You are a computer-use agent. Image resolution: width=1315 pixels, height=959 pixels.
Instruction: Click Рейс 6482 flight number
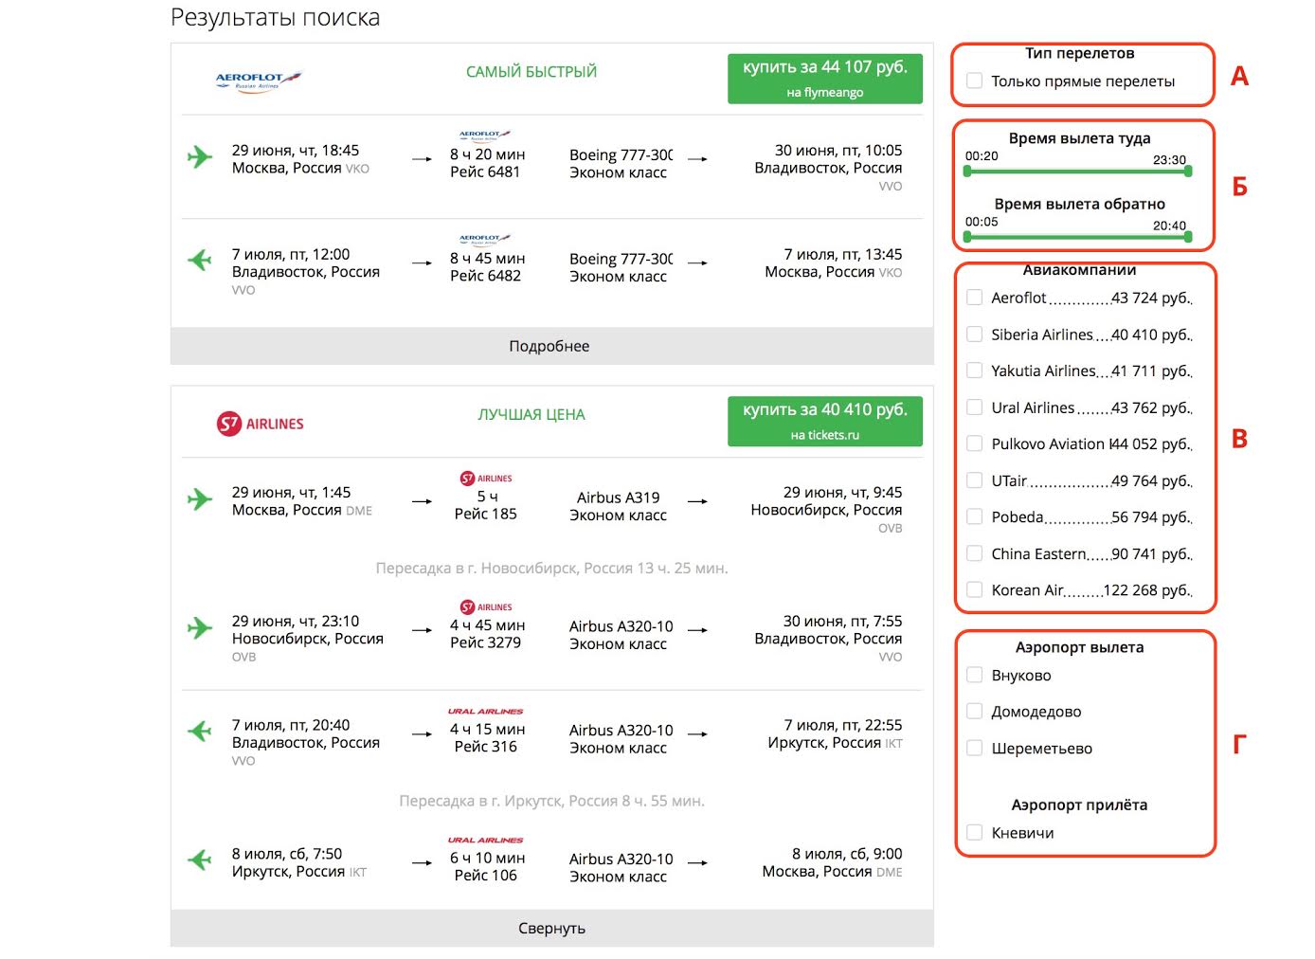point(485,276)
